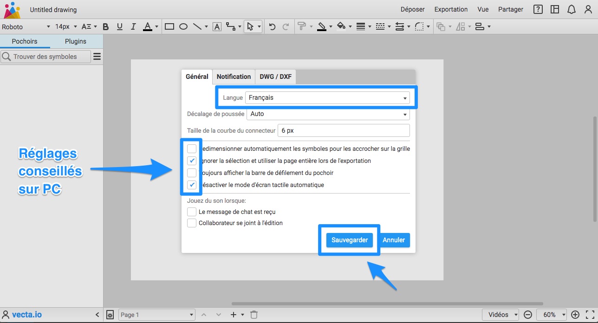Click the Sauvegarder button
This screenshot has height=323, width=598.
point(350,240)
